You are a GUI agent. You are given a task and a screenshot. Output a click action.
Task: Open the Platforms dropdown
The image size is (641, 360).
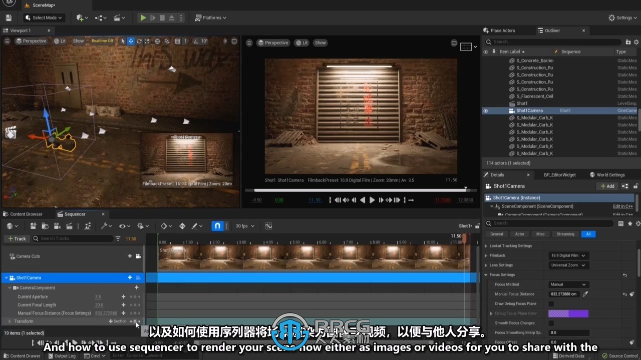pos(210,17)
